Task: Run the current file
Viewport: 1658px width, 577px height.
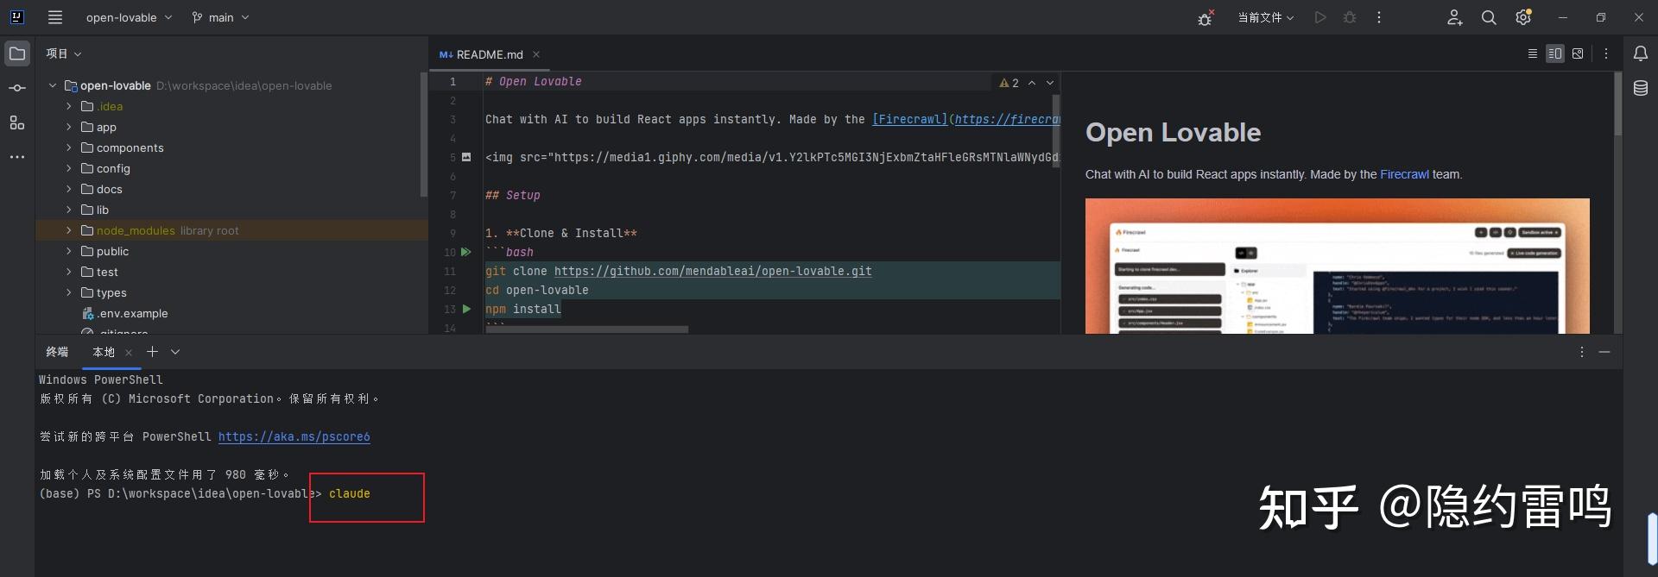Action: pos(1319,17)
